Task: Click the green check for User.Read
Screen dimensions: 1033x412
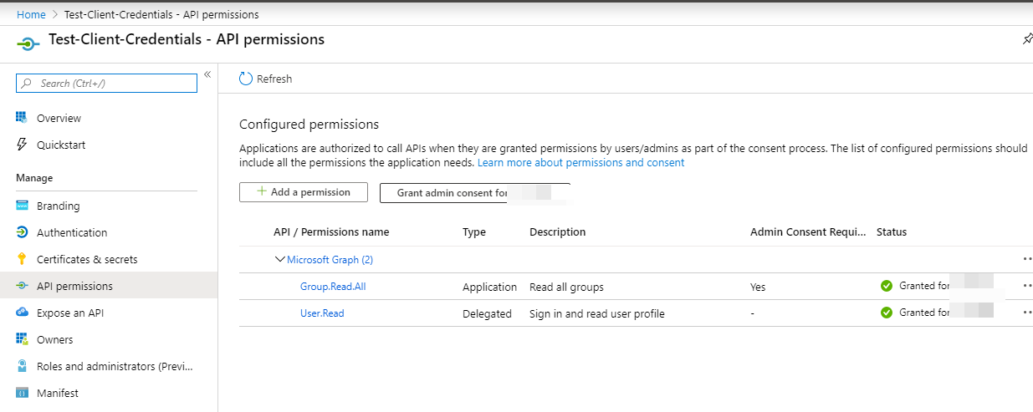Action: pos(887,313)
